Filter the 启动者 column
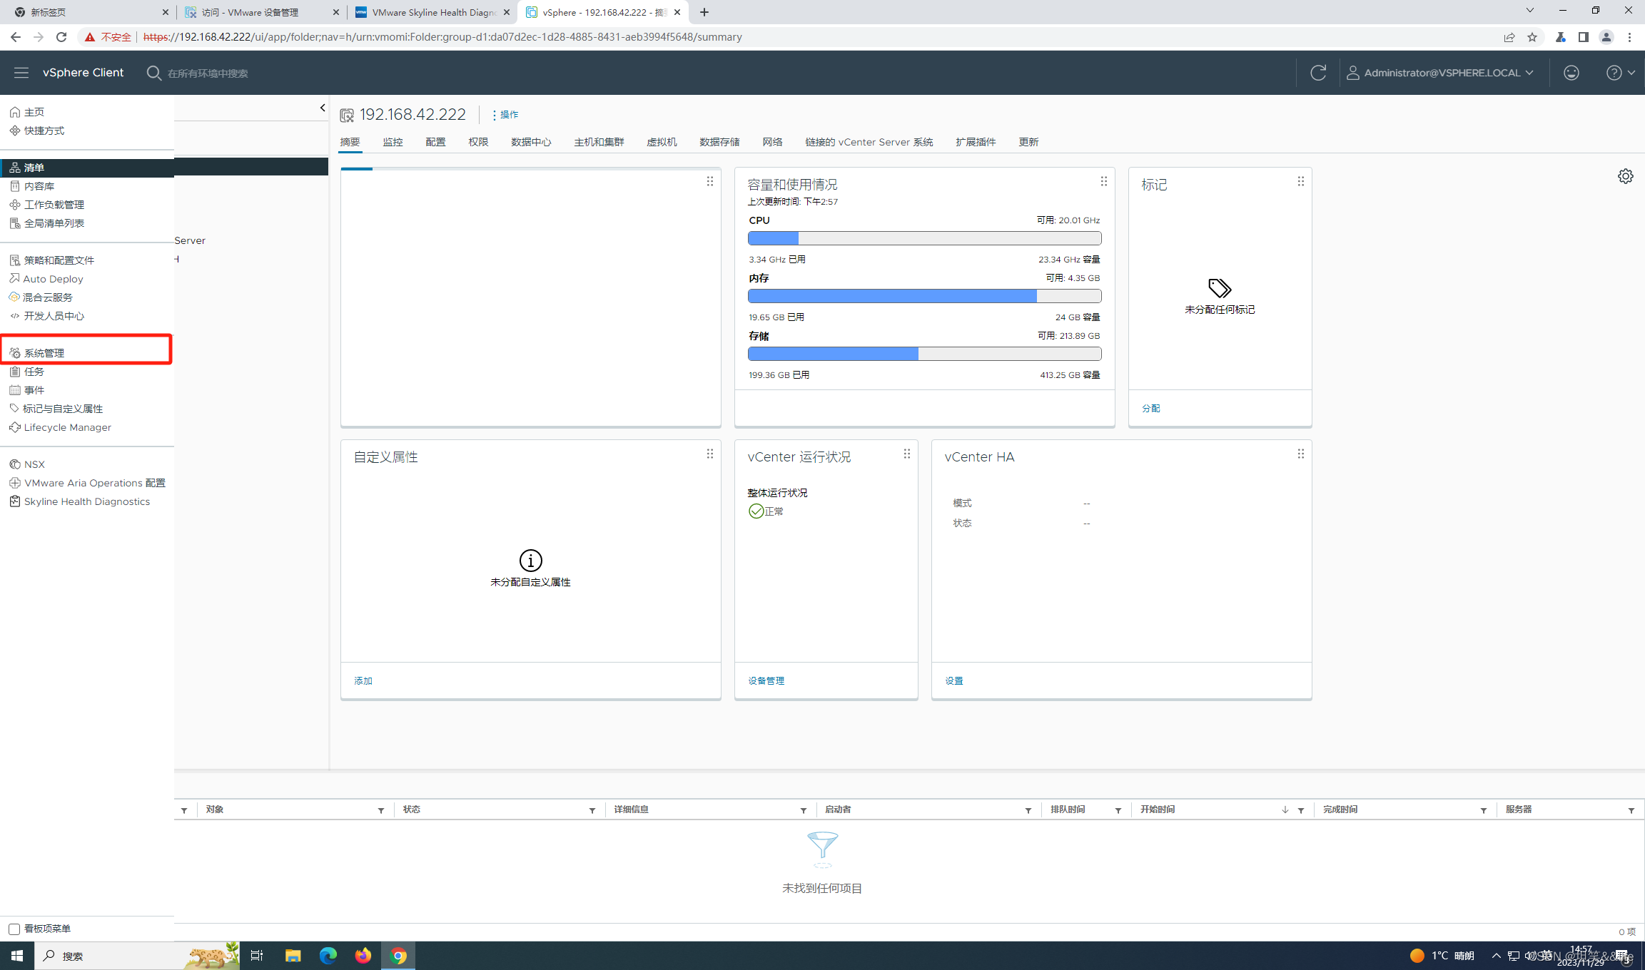1645x970 pixels. 1028,810
